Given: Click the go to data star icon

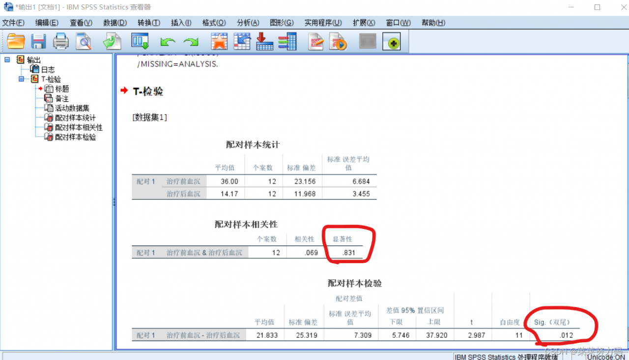Looking at the screenshot, I should [219, 42].
